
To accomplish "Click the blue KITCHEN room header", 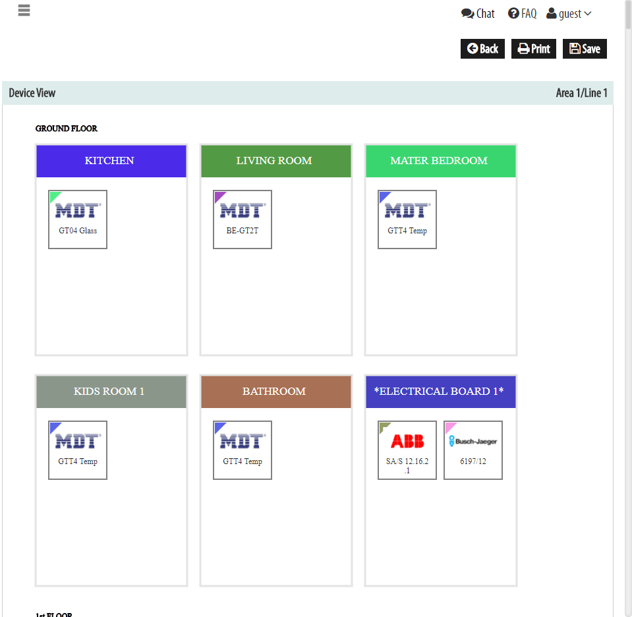I will [x=111, y=161].
